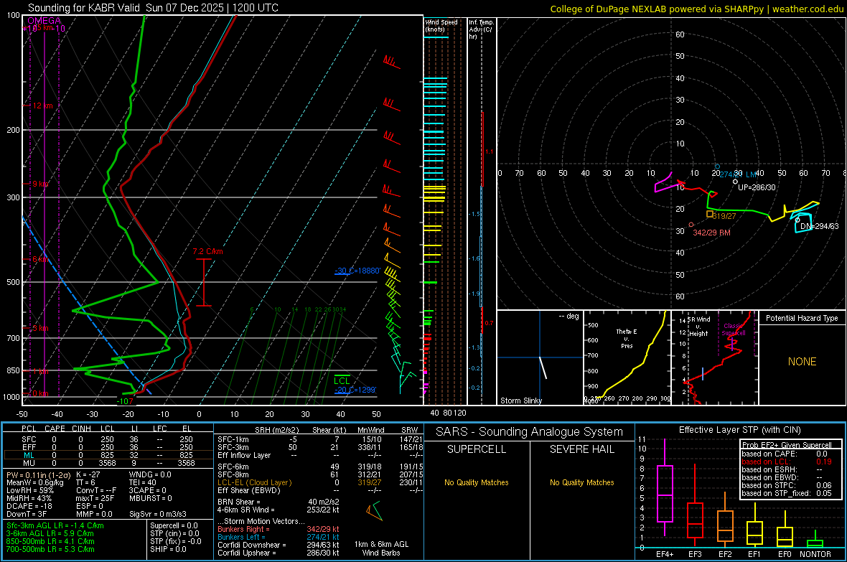
Task: Click the orange 319/27 square marker on hodograph
Action: (x=710, y=215)
